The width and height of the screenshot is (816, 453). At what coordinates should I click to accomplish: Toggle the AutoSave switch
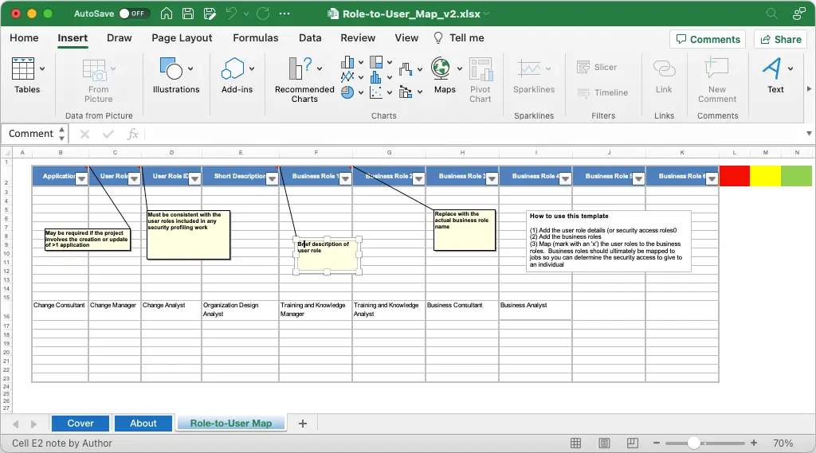134,14
